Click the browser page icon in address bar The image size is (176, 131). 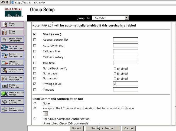click(x=12, y=2)
